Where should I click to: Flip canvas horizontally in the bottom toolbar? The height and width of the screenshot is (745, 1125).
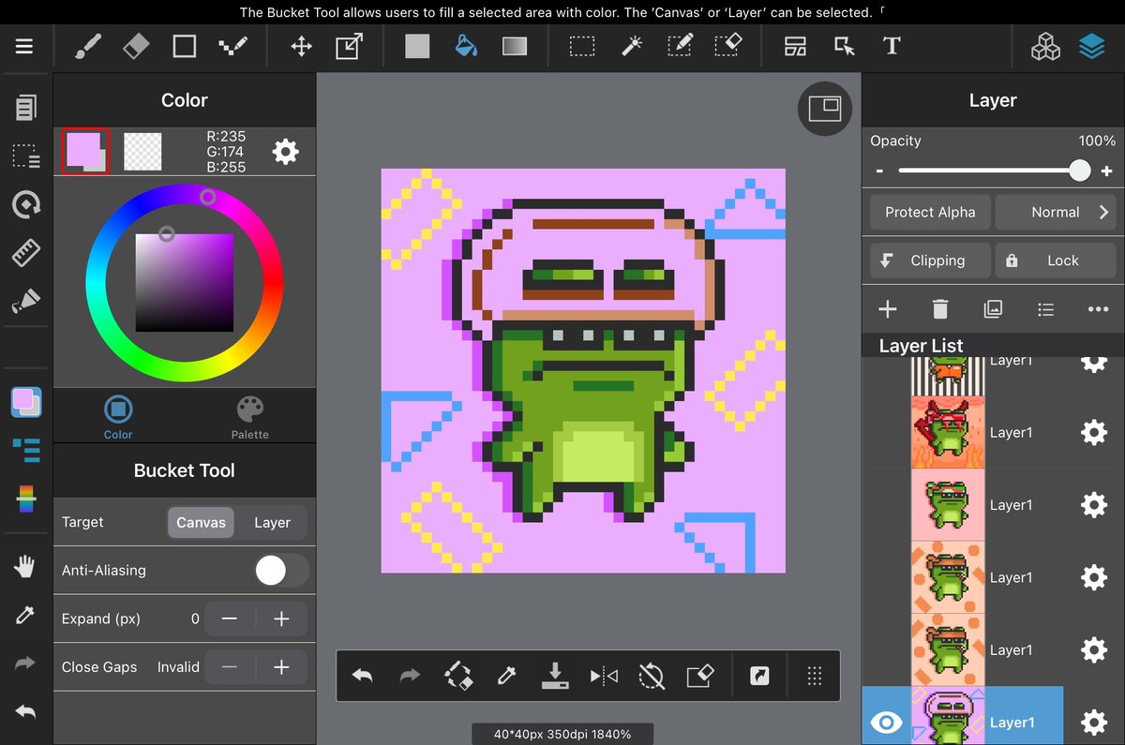click(x=604, y=676)
